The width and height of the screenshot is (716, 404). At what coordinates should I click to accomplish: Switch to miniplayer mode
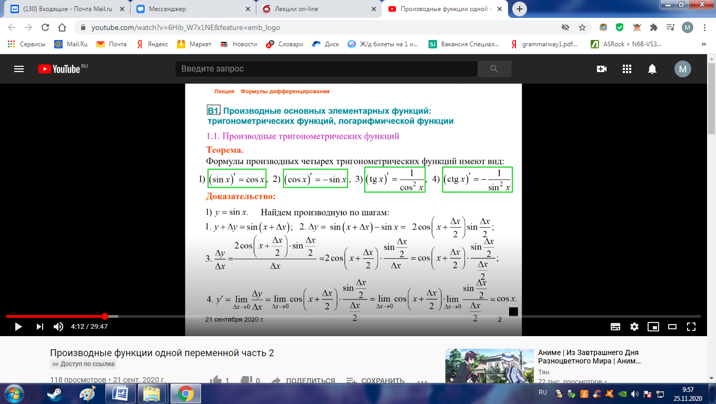653,327
